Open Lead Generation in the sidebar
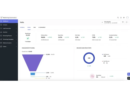Viewport: 130px width, 97px height. [9, 28]
